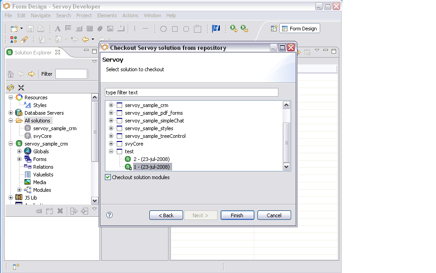Expand the Forms node
Screen dimensions: 436x273
tap(19, 159)
